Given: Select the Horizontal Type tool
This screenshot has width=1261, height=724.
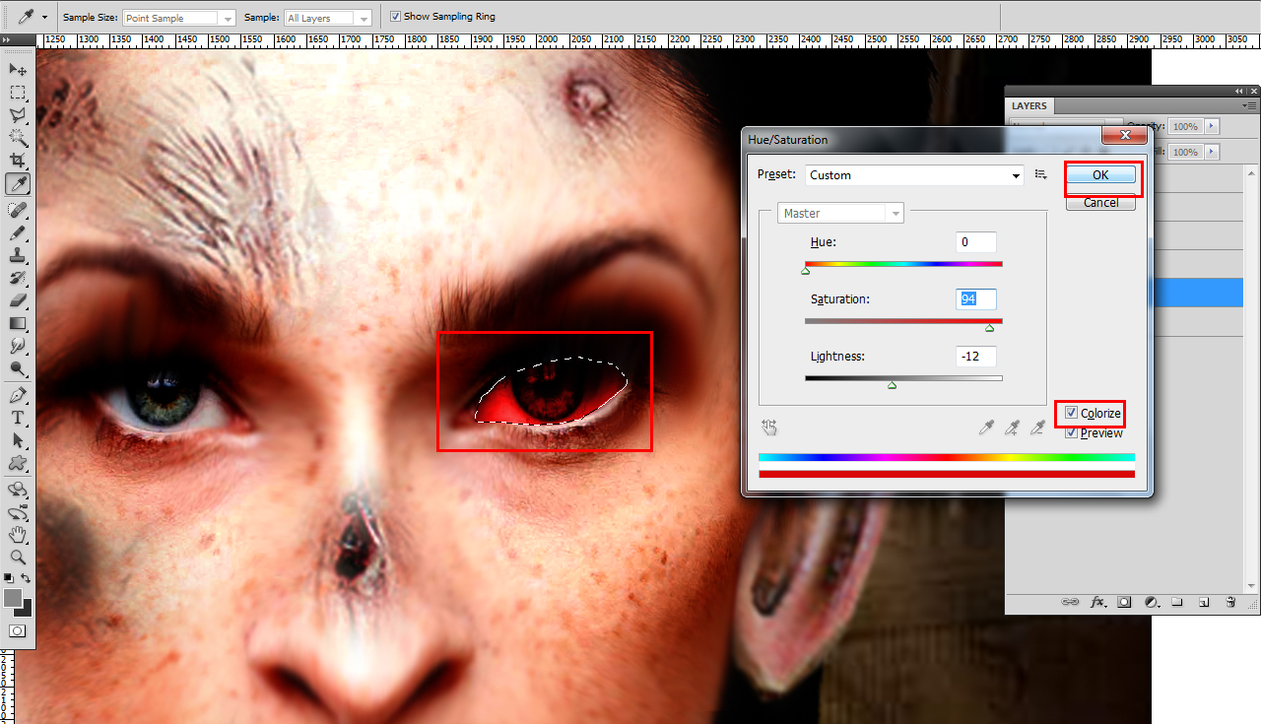Looking at the screenshot, I should click(18, 418).
